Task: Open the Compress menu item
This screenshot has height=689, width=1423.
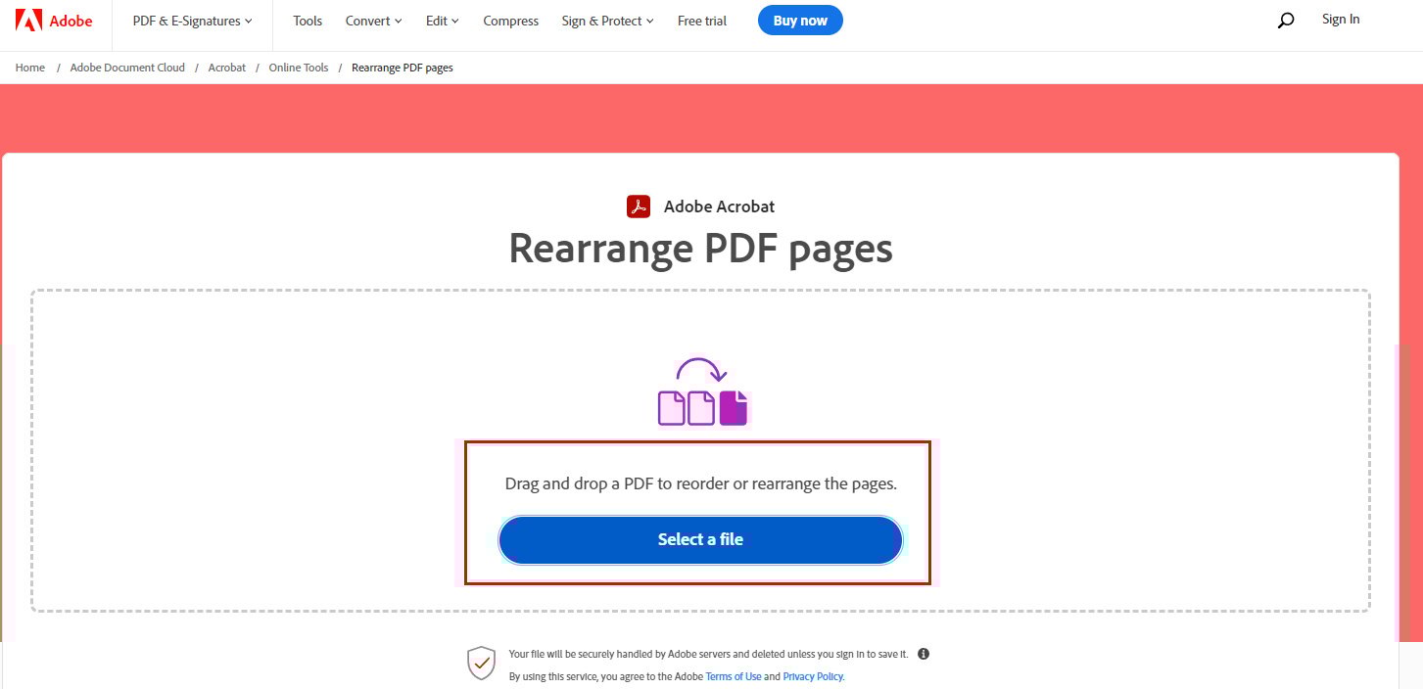Action: tap(511, 21)
